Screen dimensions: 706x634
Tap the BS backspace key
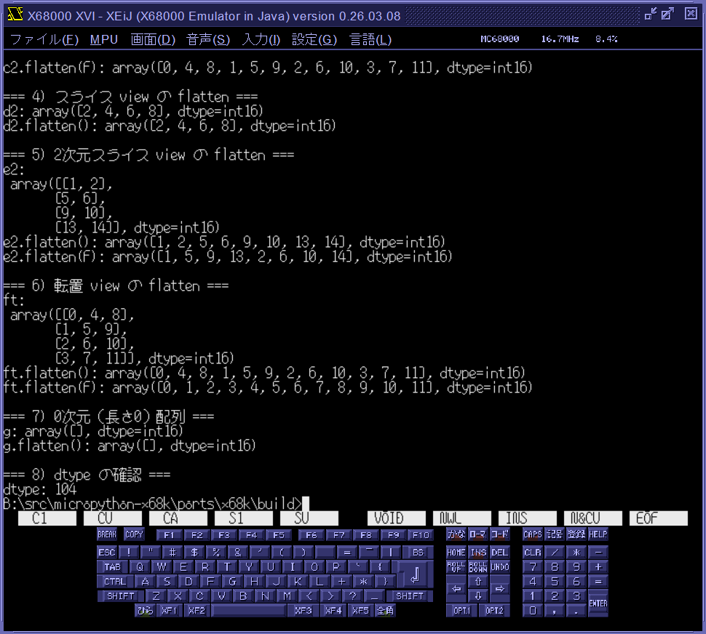419,552
